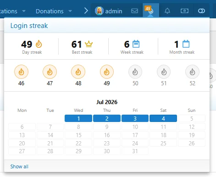Open the inbox envelope icon
The width and height of the screenshot is (216, 177).
coord(134,11)
